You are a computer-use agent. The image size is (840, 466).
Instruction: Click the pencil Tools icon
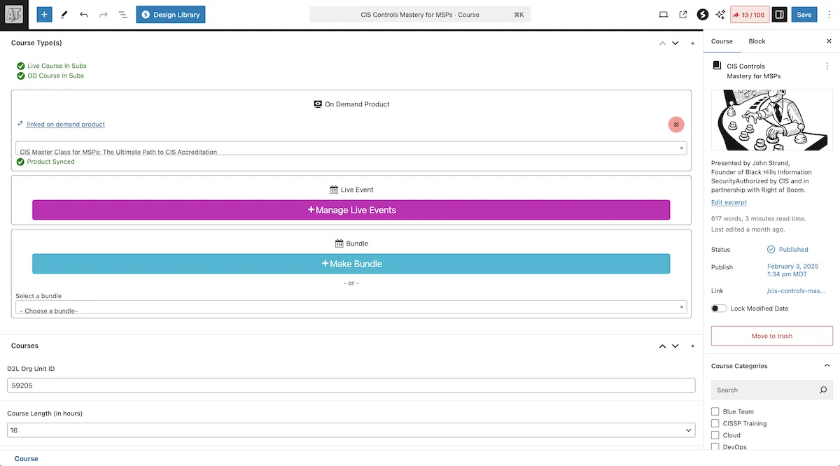64,15
